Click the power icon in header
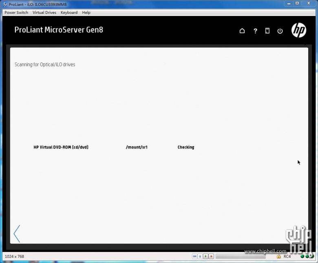 point(280,31)
